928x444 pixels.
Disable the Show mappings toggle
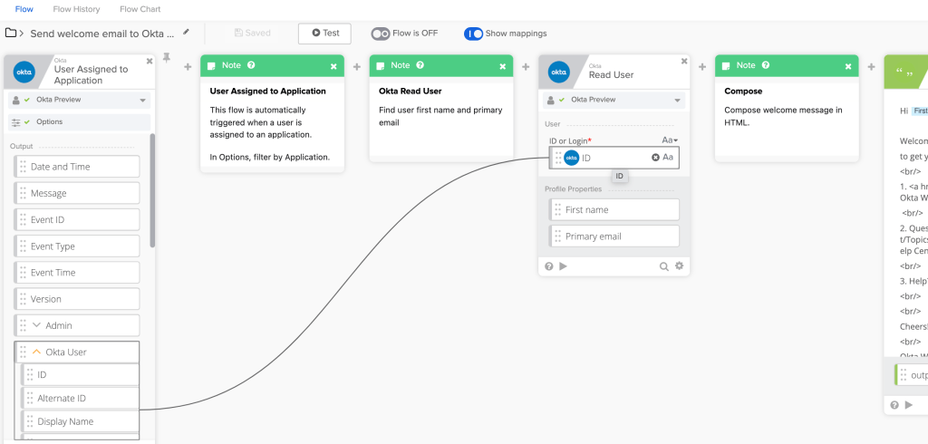(473, 34)
